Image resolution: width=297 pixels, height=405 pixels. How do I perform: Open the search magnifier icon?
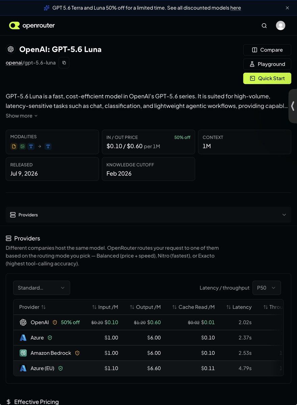(264, 26)
